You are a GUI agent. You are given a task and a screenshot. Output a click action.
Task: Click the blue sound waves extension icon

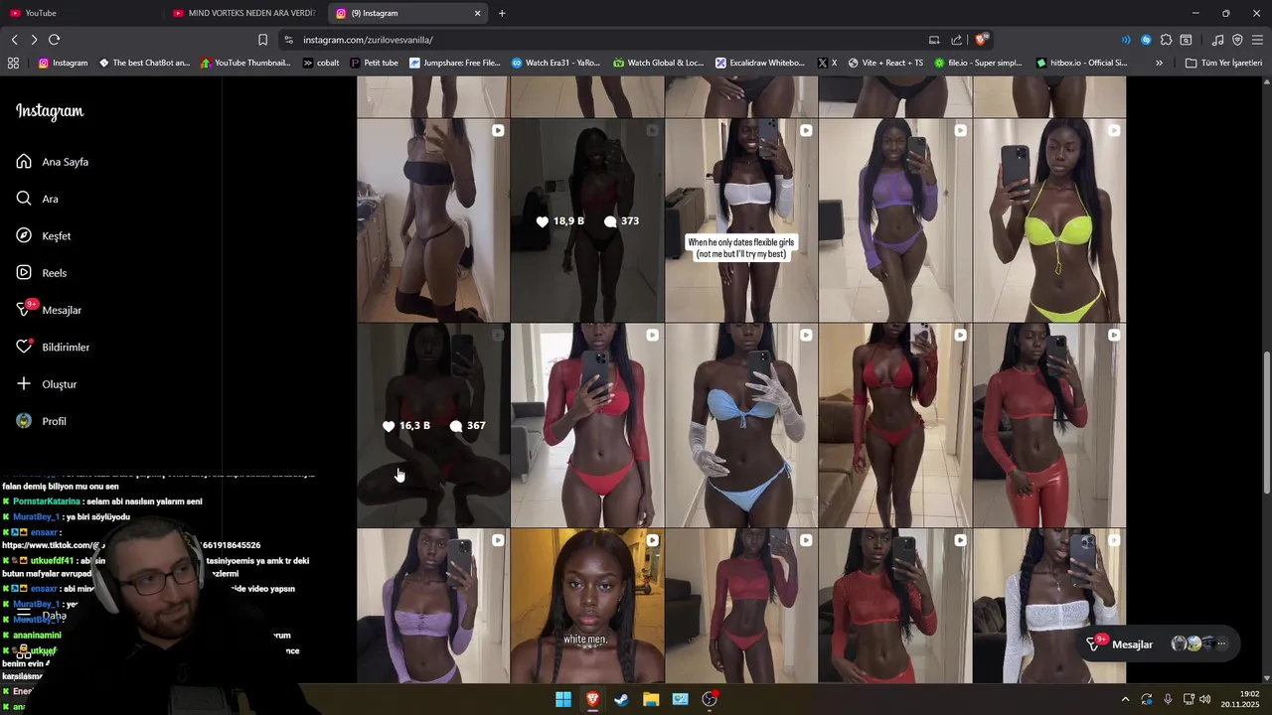pos(1126,40)
